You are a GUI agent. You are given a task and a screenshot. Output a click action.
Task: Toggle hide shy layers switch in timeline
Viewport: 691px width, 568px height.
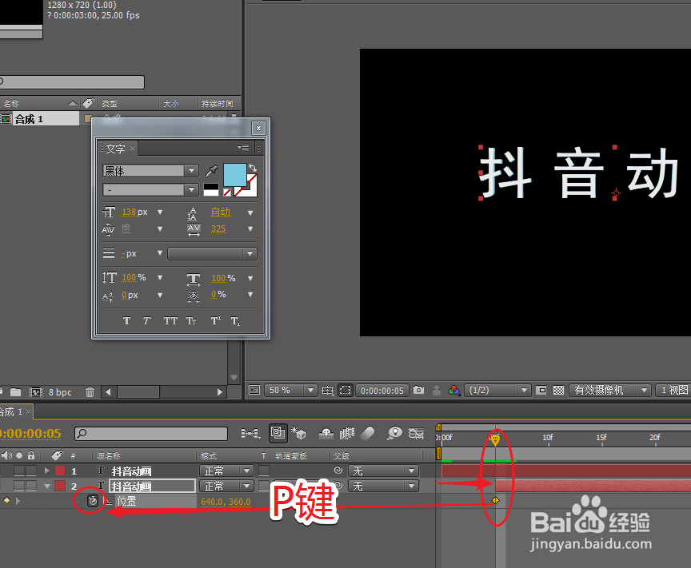pos(326,434)
